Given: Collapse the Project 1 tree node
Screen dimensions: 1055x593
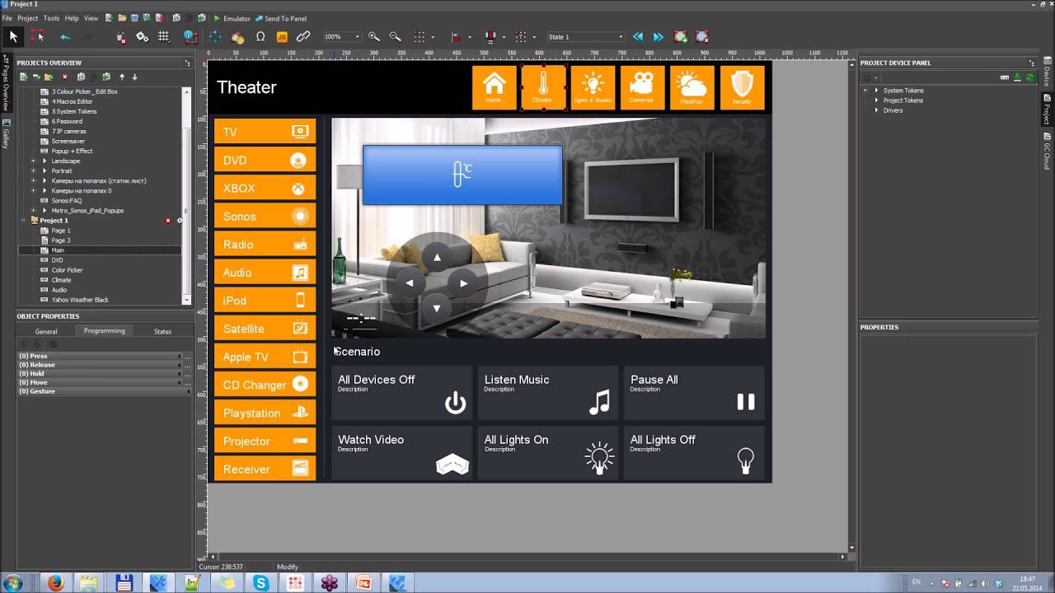Looking at the screenshot, I should pyautogui.click(x=23, y=221).
